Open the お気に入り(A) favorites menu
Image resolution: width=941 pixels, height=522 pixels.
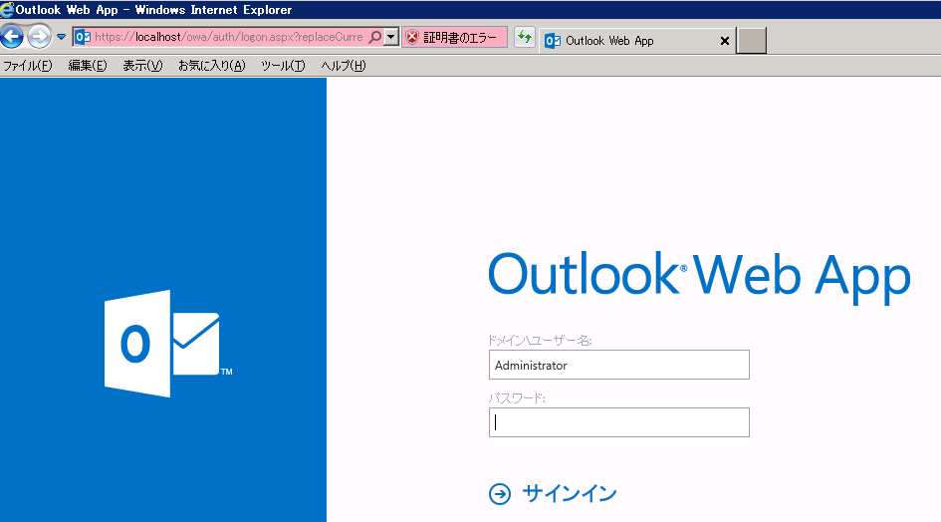[211, 66]
